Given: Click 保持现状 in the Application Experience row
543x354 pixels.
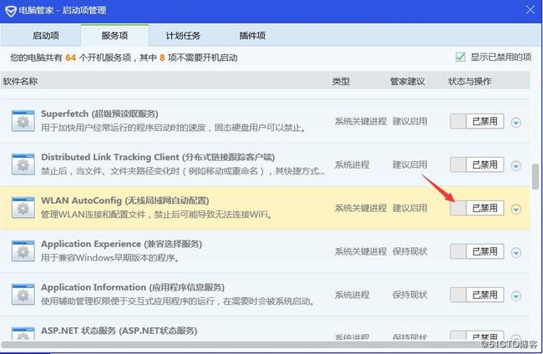Looking at the screenshot, I should pos(409,251).
